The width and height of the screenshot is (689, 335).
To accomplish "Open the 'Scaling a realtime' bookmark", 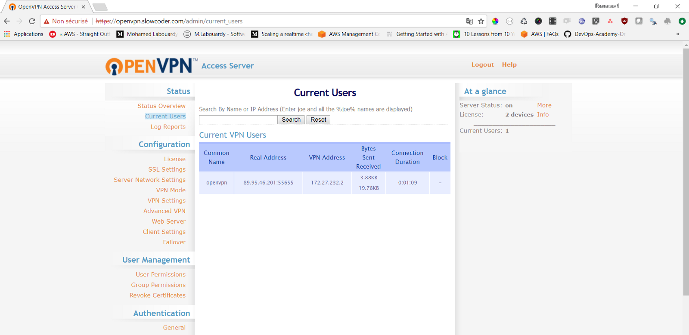I will coord(282,34).
